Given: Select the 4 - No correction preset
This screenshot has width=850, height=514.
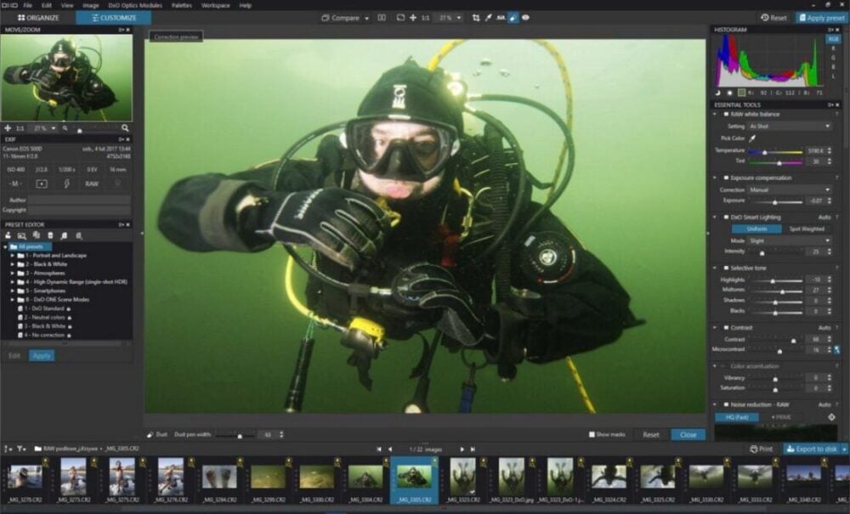Looking at the screenshot, I should tap(44, 336).
